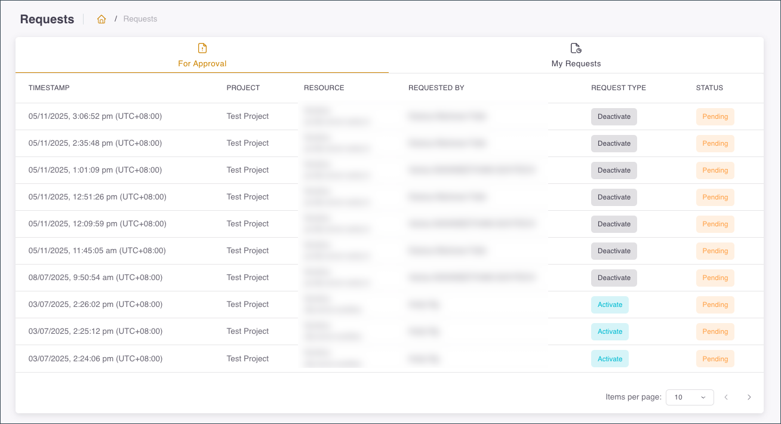This screenshot has width=781, height=424.
Task: Go to previous page arrow
Action: [726, 397]
